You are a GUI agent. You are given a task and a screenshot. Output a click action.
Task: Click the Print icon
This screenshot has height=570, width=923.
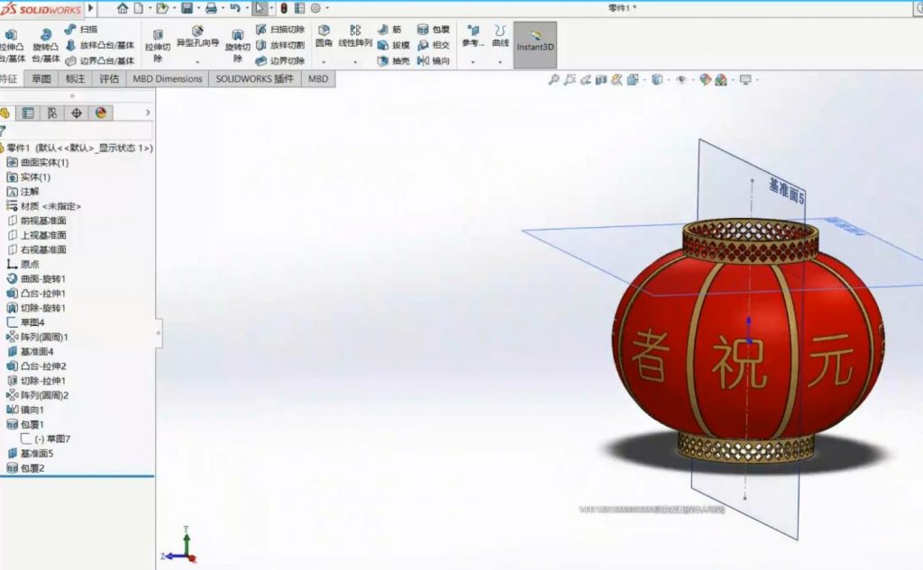point(211,8)
